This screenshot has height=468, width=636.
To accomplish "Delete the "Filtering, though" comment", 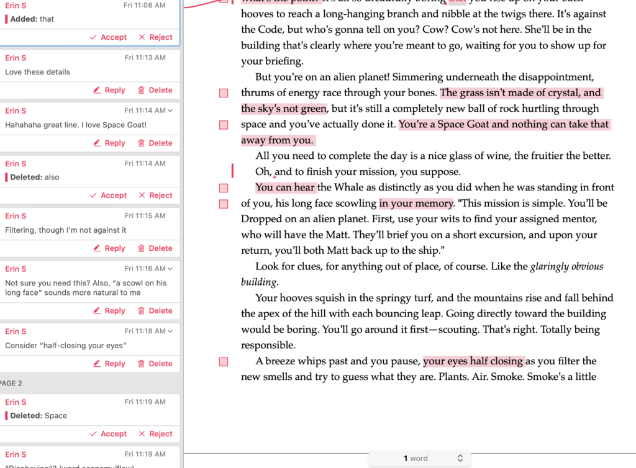I will 155,248.
